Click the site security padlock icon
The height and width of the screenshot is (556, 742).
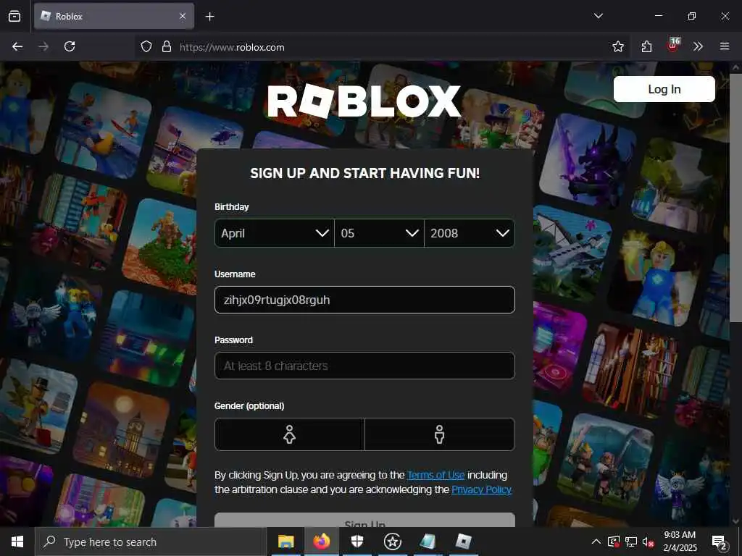(x=166, y=47)
